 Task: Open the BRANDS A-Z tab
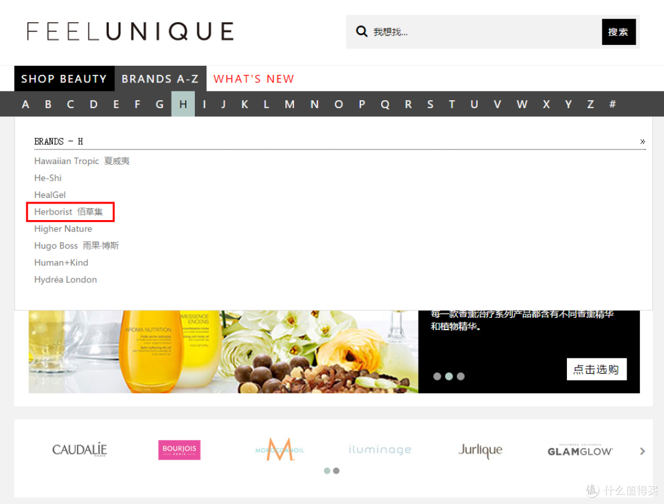point(160,79)
